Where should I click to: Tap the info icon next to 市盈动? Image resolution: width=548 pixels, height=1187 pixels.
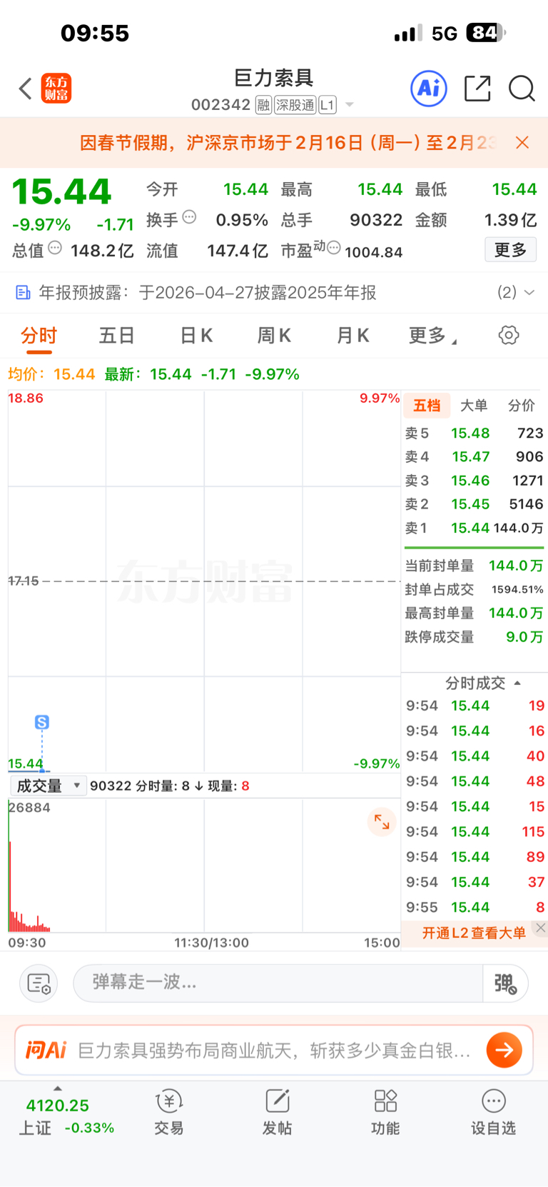click(333, 249)
